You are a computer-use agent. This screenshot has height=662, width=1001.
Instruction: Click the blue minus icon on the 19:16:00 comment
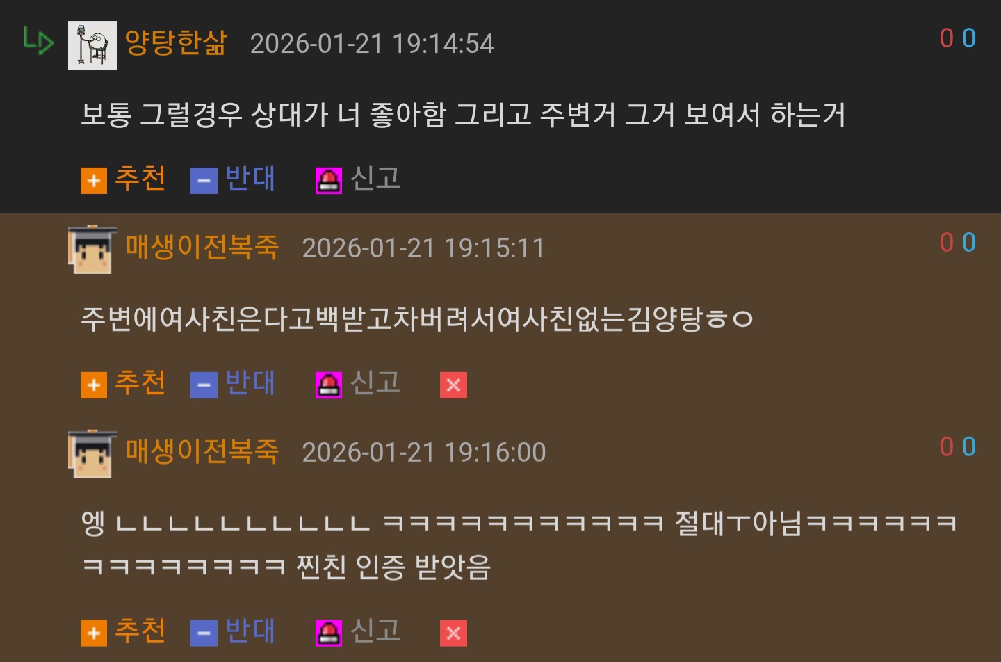point(204,633)
